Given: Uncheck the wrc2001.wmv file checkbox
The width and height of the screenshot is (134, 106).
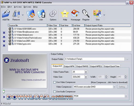Looking at the screenshot, I should point(10,41).
